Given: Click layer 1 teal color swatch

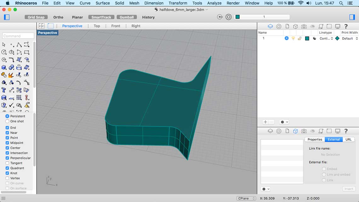Looking at the screenshot, I should tap(307, 38).
